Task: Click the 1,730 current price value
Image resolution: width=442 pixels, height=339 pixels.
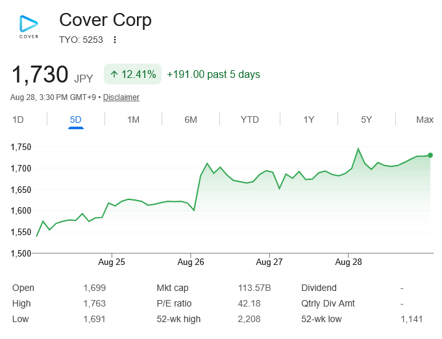Action: [x=40, y=75]
